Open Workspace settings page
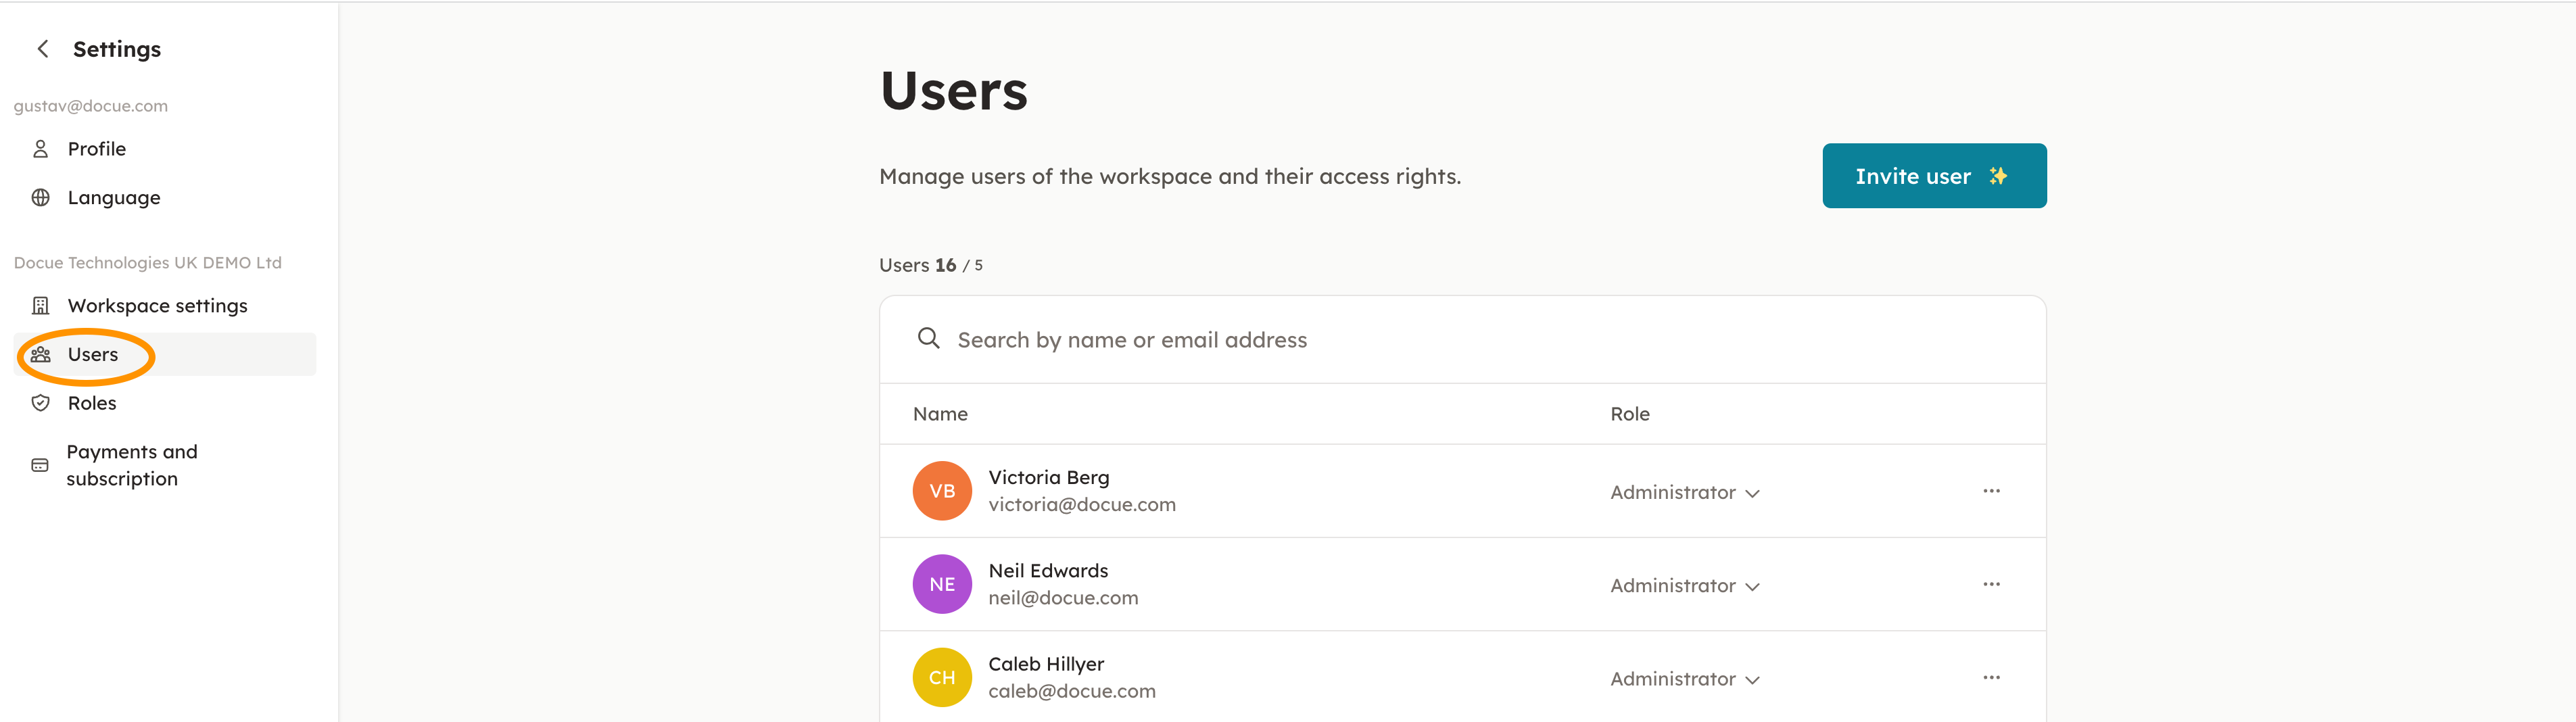 pos(157,306)
